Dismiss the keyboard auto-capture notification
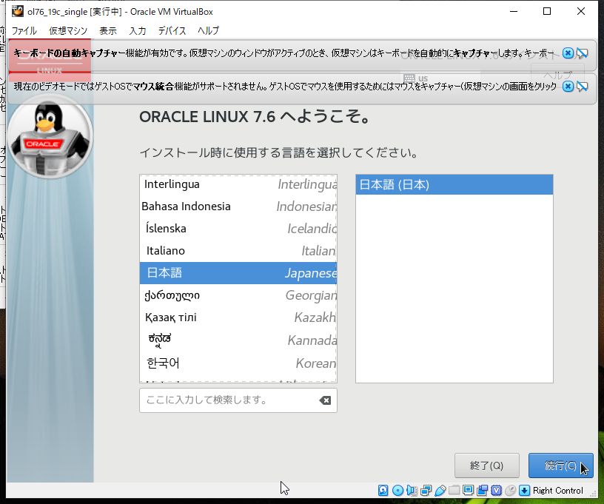 [567, 53]
